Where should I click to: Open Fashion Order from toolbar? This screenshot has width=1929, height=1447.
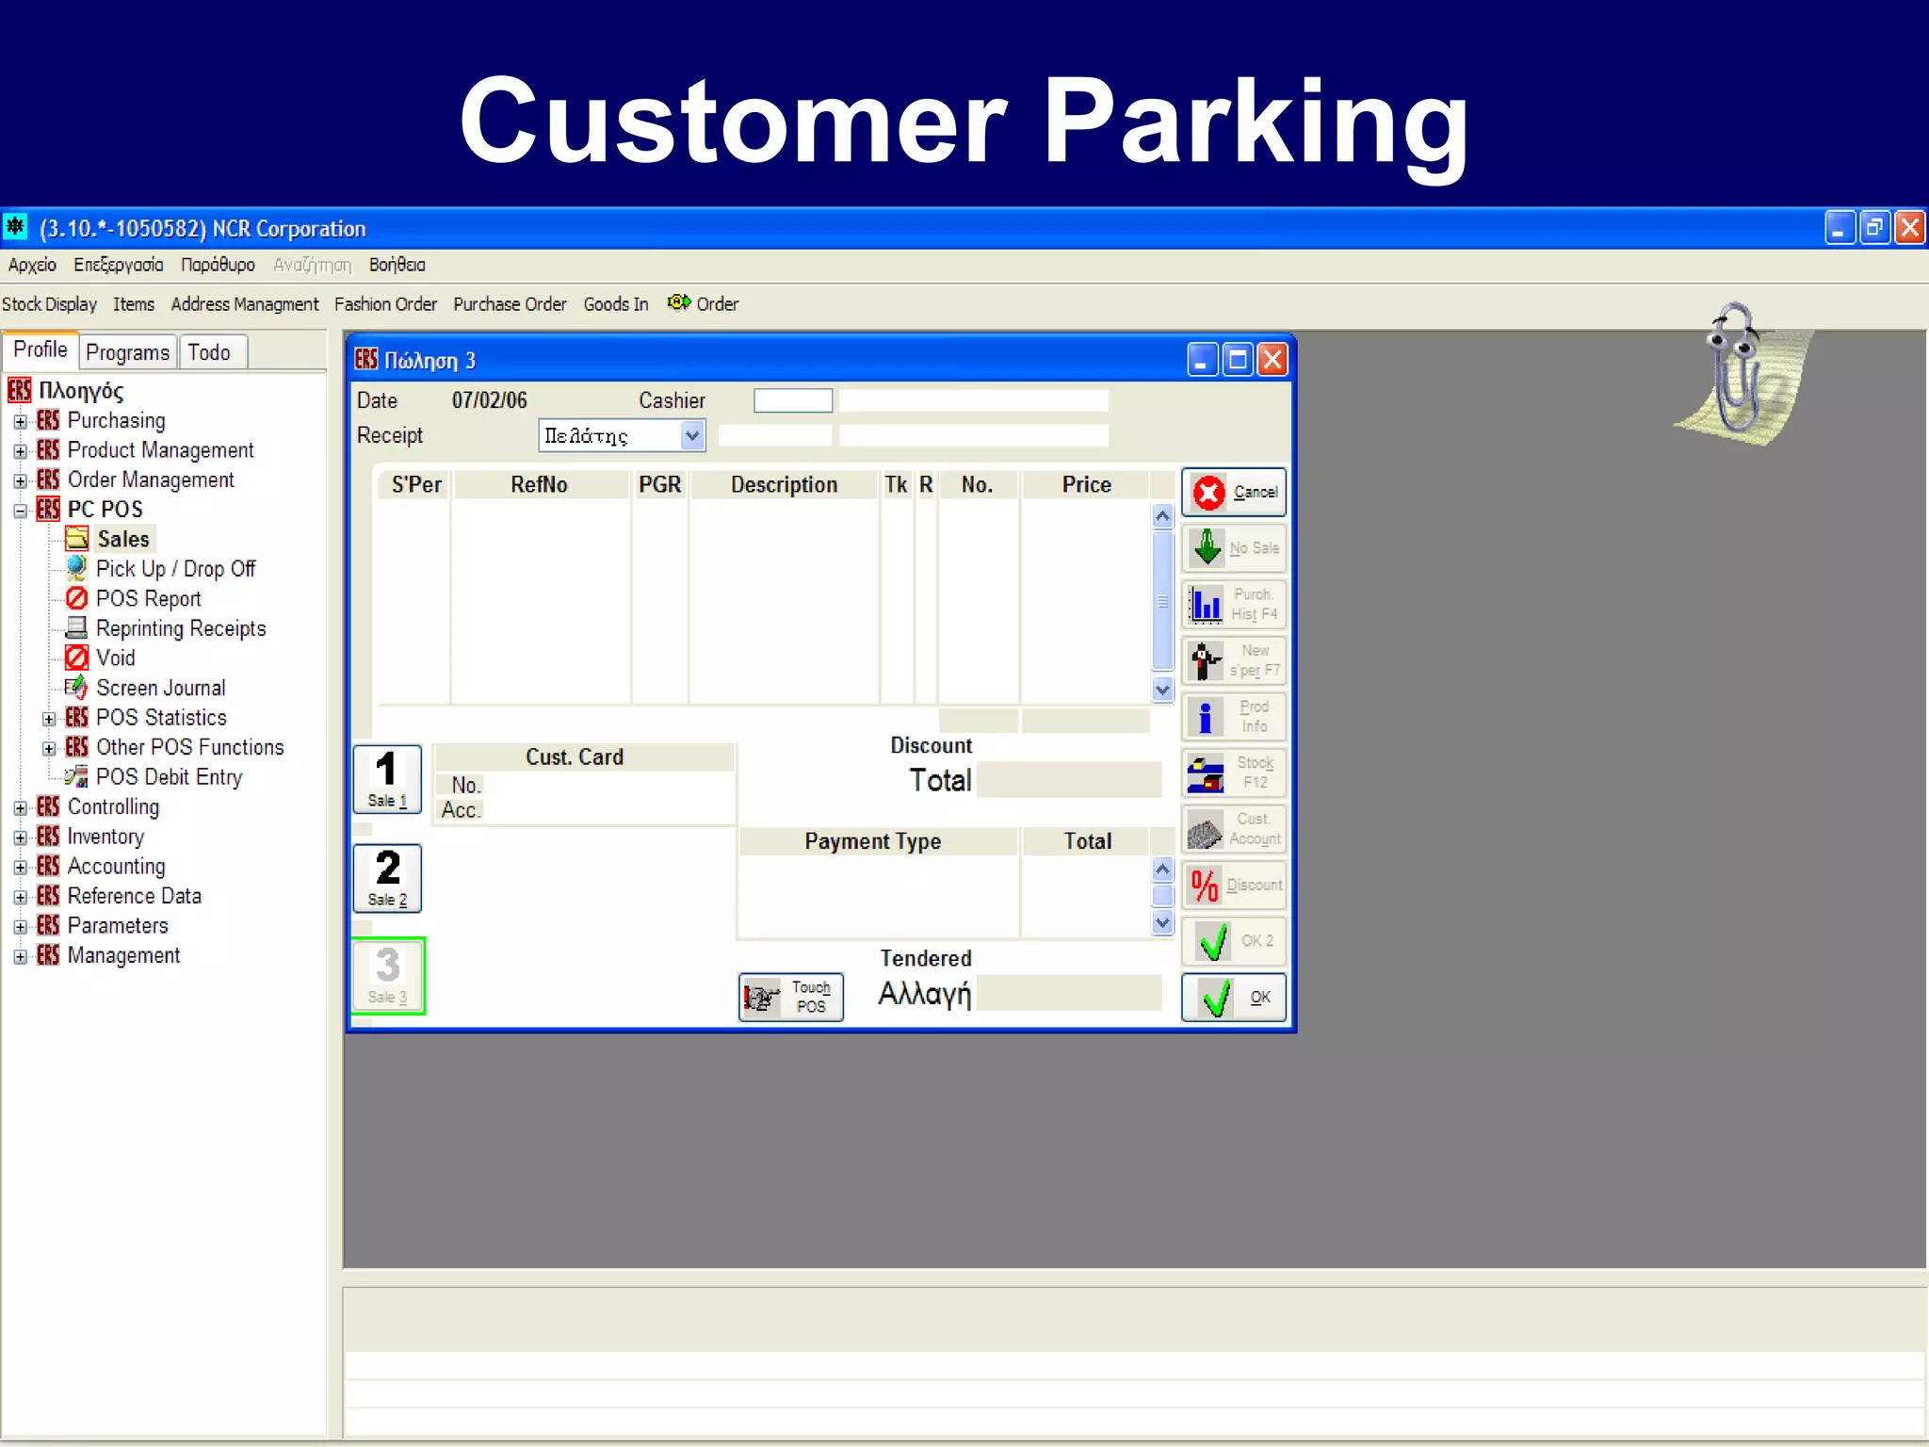click(x=385, y=303)
